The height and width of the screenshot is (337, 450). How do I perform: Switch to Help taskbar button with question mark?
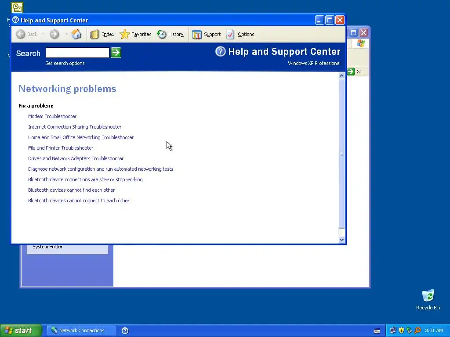(x=125, y=330)
